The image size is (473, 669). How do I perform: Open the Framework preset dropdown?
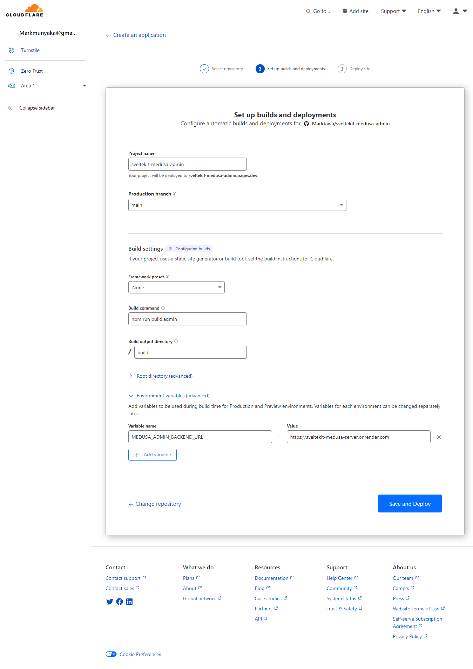tap(176, 287)
